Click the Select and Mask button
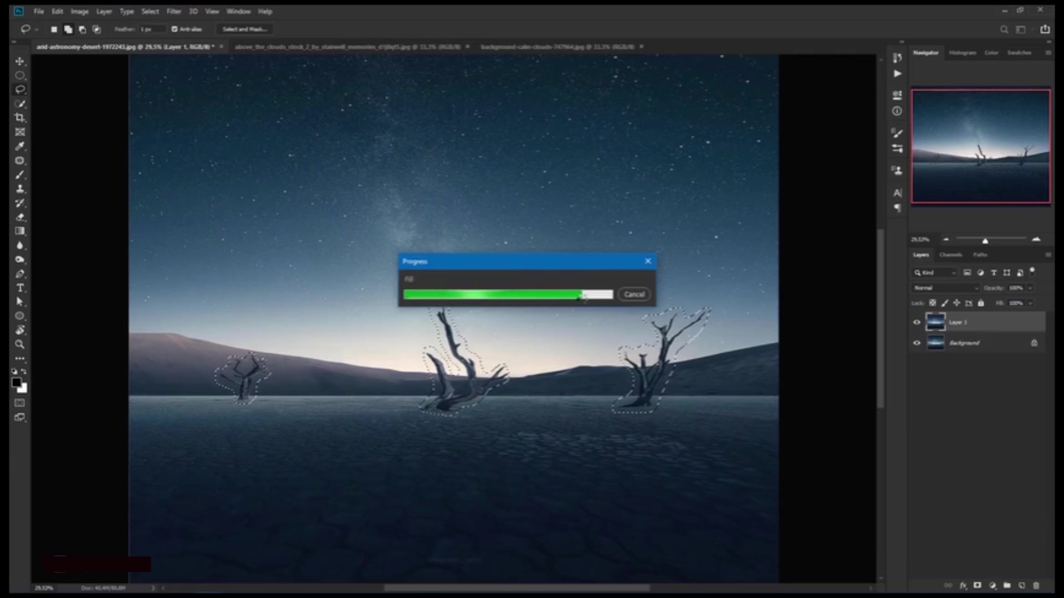1064x598 pixels. tap(244, 29)
